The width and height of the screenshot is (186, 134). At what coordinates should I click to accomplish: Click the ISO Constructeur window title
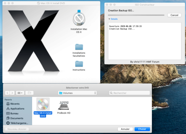pos(144,5)
